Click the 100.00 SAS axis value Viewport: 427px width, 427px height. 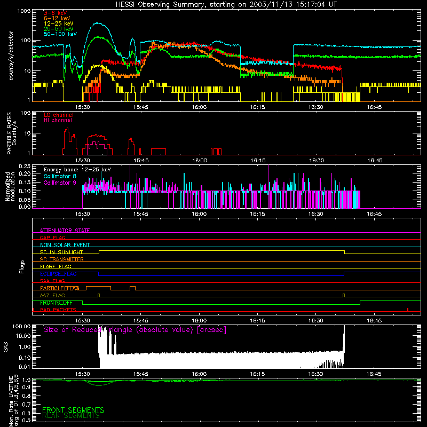click(21, 326)
